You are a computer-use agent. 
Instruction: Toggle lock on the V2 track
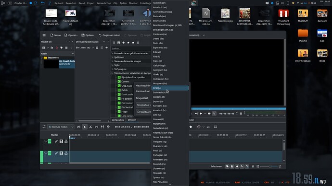(x=66, y=141)
